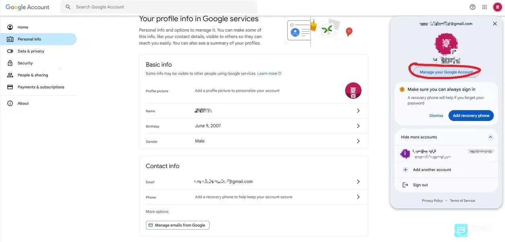
Task: Collapse the Hide more accounts chevron
Action: point(491,137)
